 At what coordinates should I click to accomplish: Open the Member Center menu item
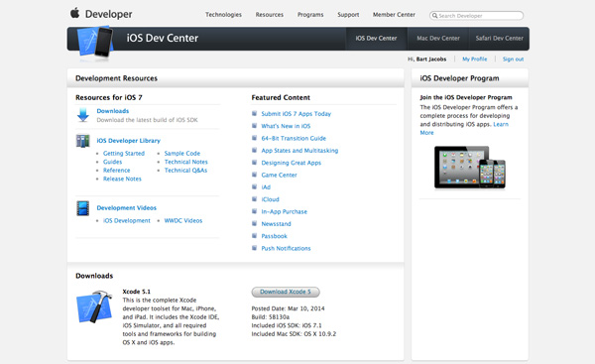coord(394,15)
